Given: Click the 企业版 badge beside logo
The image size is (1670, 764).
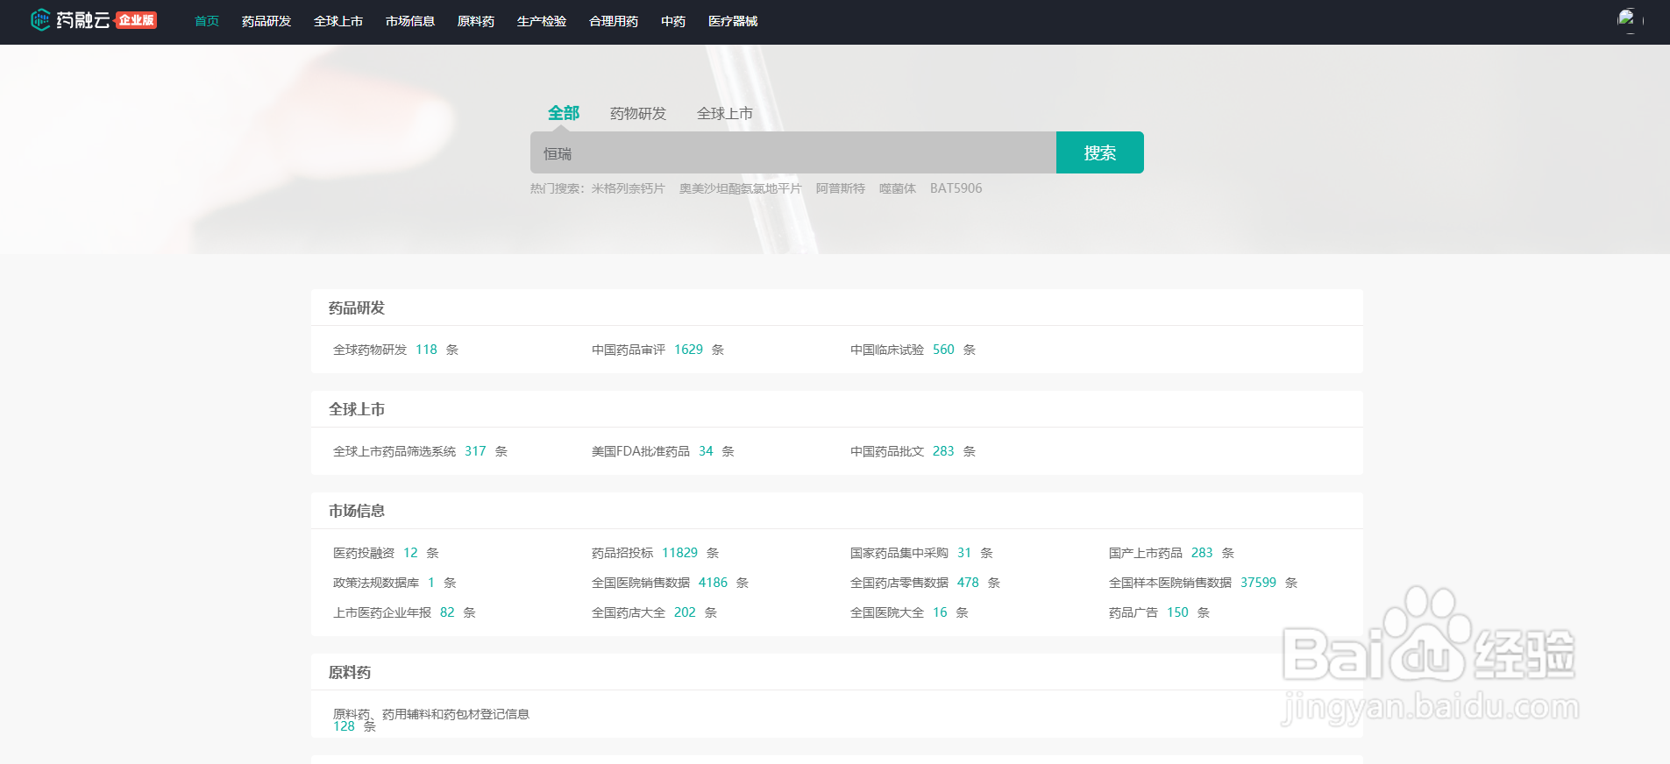Looking at the screenshot, I should click(x=137, y=20).
